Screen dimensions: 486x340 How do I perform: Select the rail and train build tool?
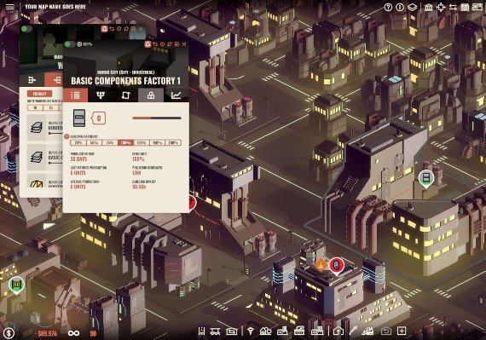pos(215,331)
